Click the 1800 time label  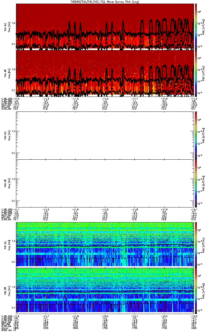[193, 328]
